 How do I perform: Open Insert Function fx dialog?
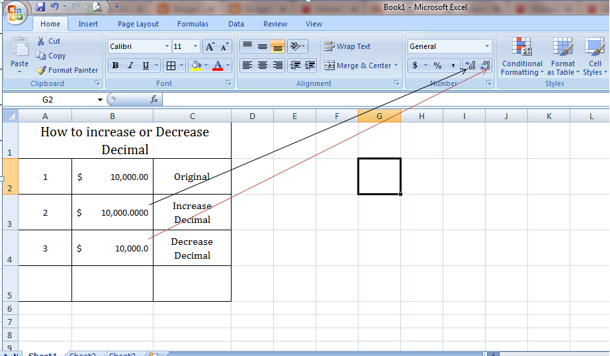pos(154,100)
